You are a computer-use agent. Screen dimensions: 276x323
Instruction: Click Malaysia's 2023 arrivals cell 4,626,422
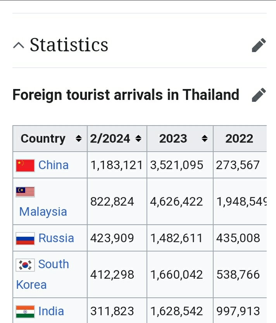coord(176,201)
